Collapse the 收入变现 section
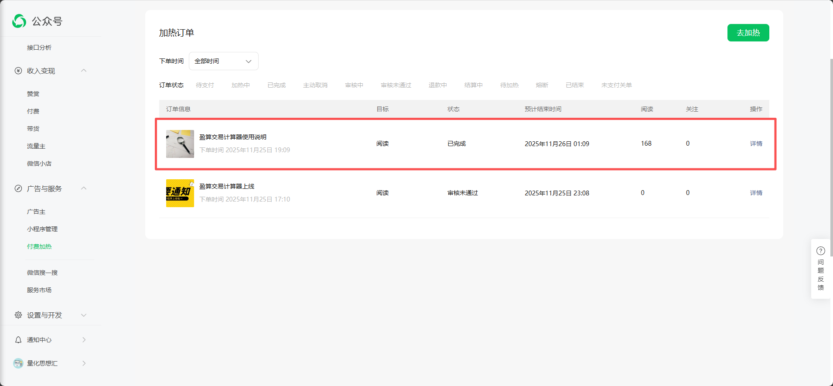The width and height of the screenshot is (833, 386). pos(84,71)
